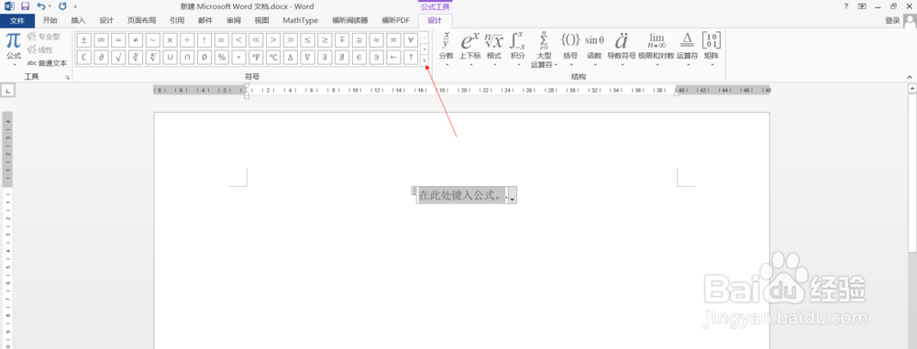Expand the symbols gallery More arrow
This screenshot has width=917, height=349.
[425, 60]
